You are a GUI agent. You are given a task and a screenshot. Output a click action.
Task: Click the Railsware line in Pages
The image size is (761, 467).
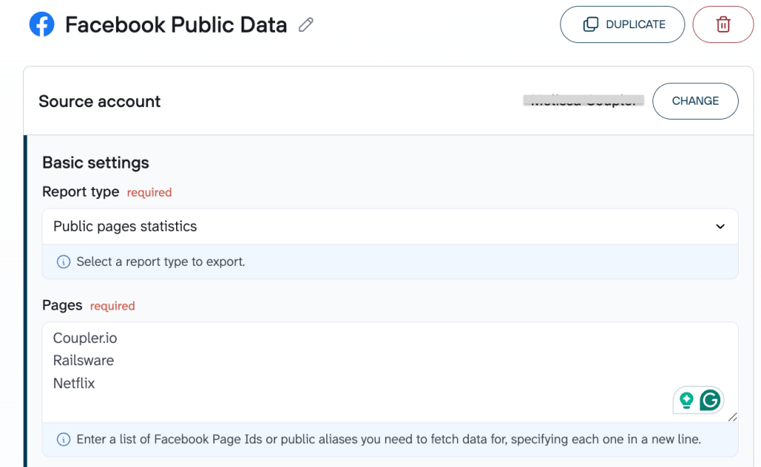point(83,361)
